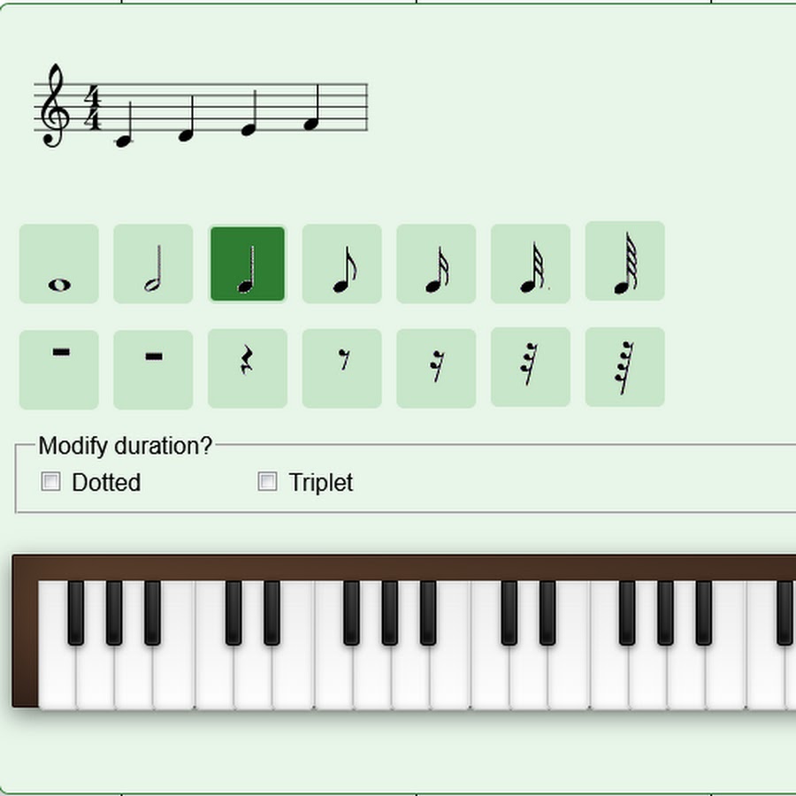Insert a thirty-second rest

click(531, 367)
